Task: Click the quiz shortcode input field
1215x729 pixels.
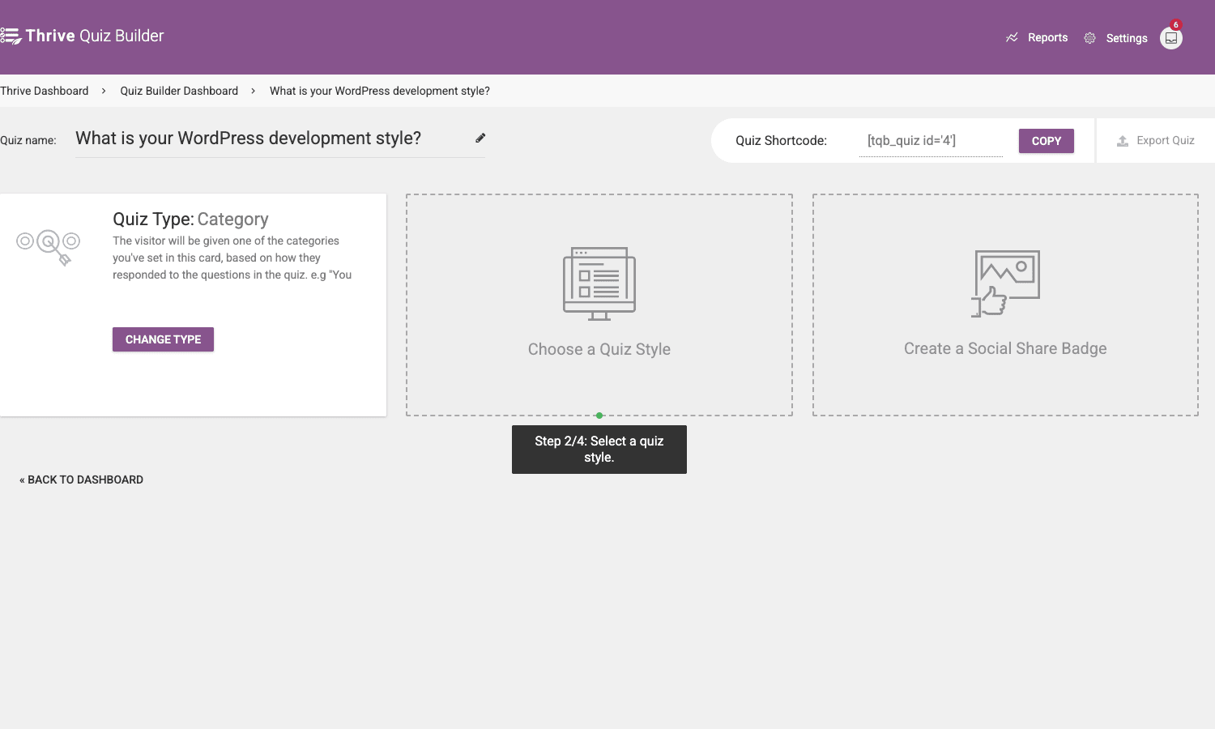Action: (x=931, y=141)
